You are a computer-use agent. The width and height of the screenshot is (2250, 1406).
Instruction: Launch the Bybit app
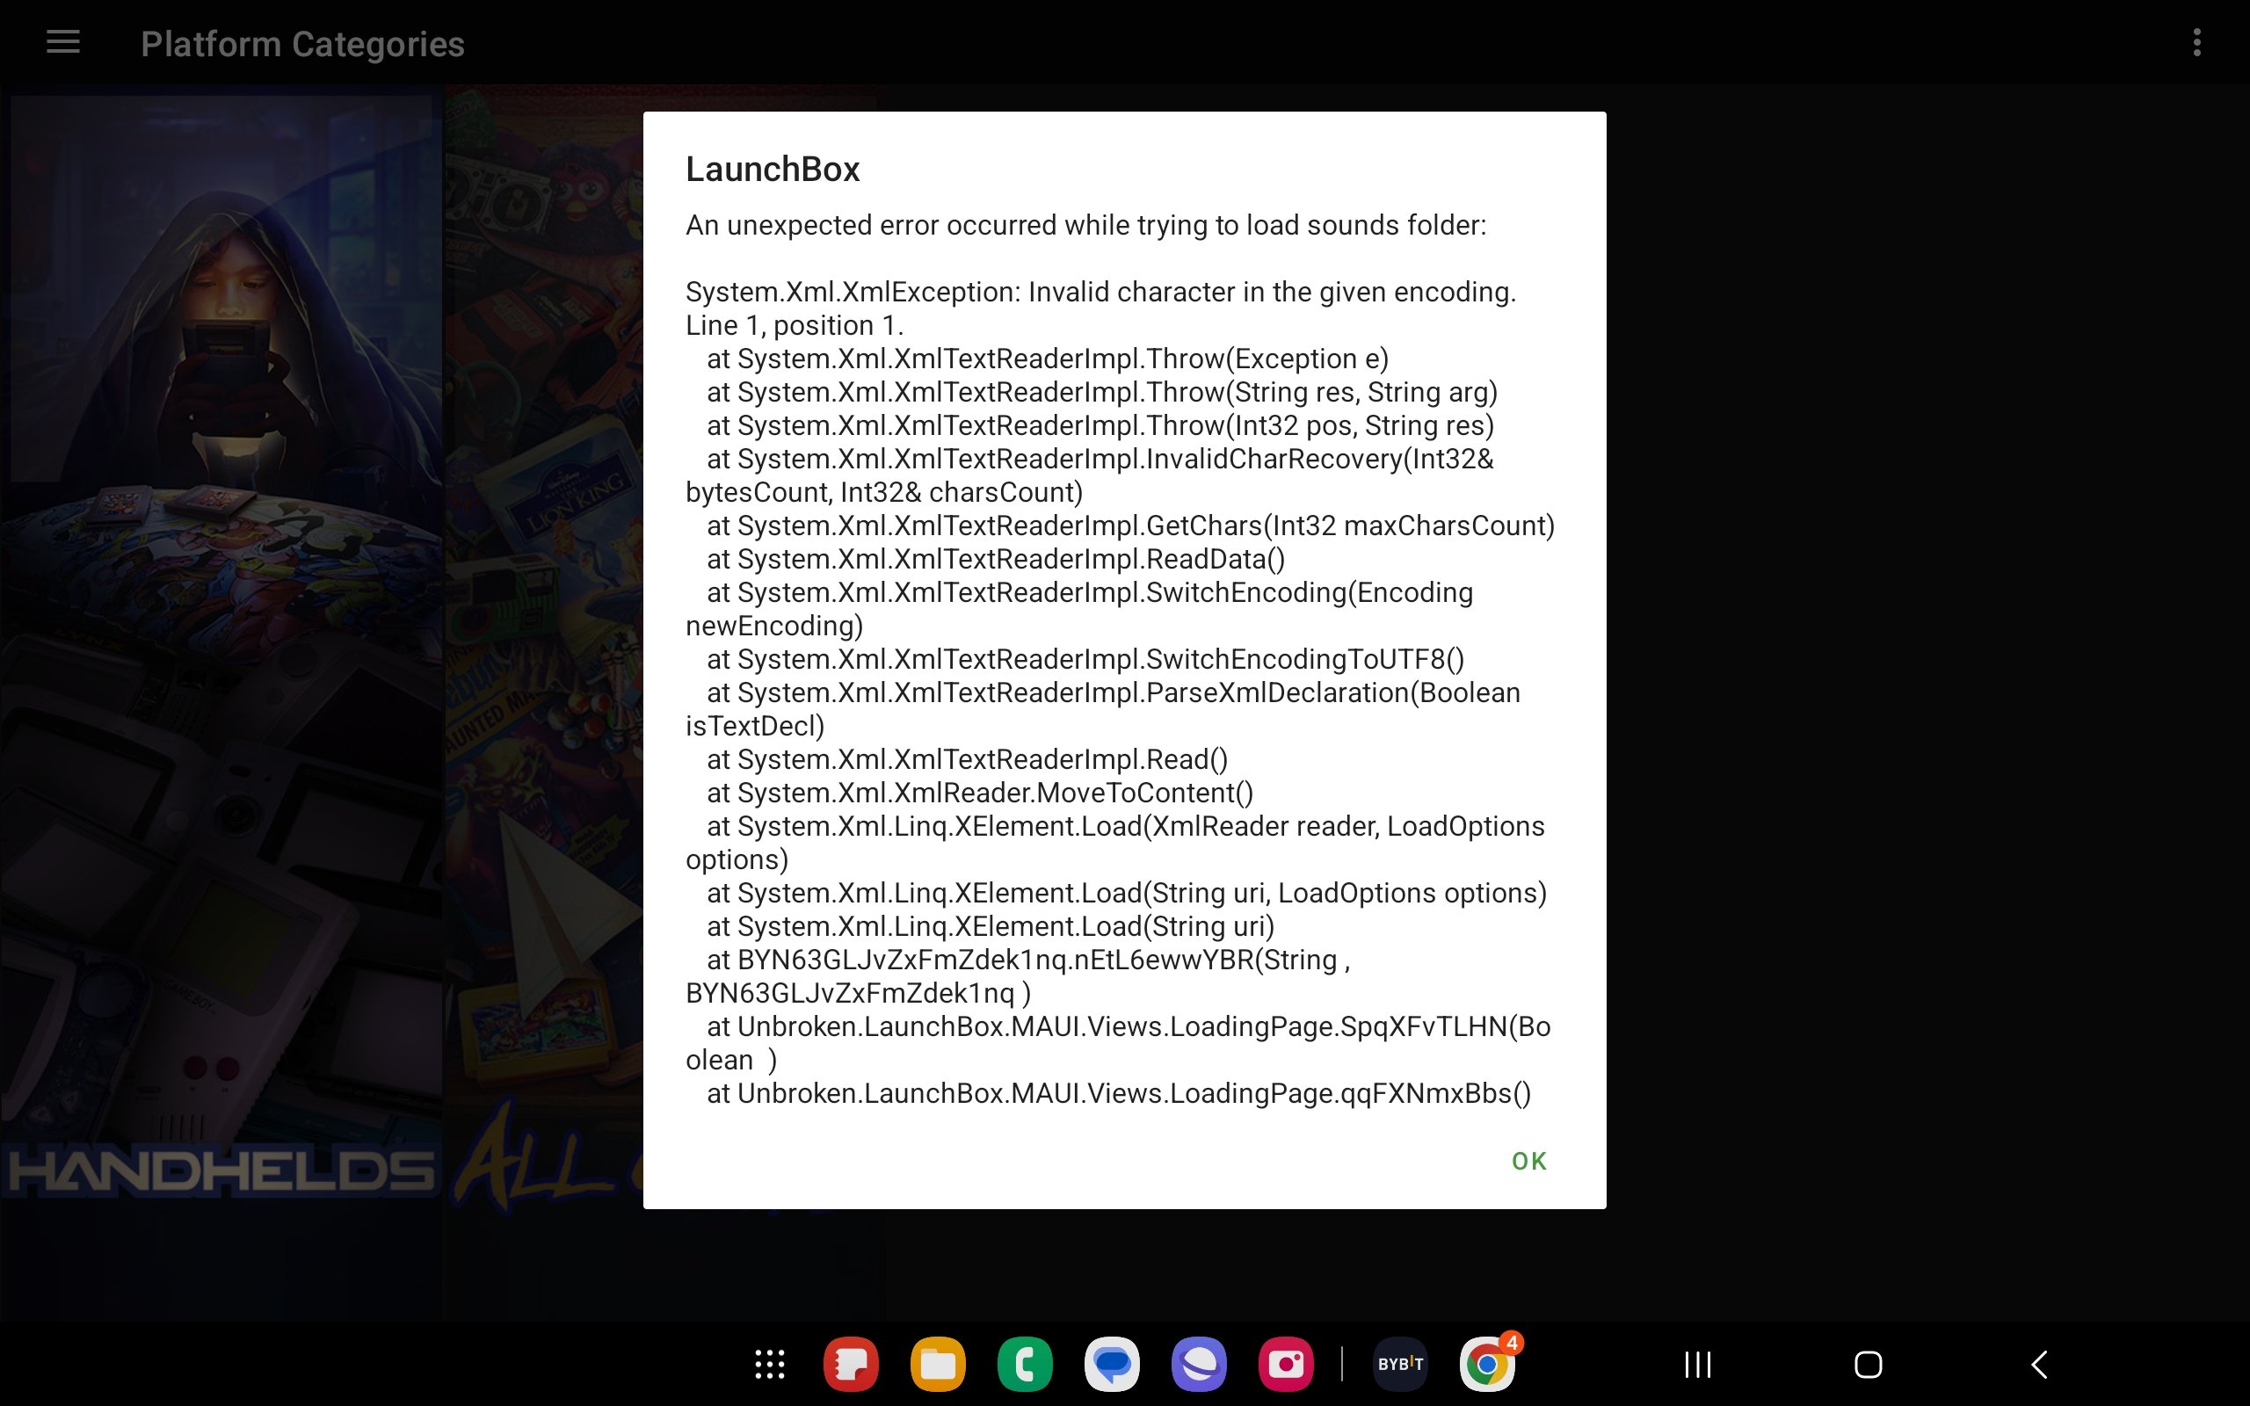pyautogui.click(x=1400, y=1364)
